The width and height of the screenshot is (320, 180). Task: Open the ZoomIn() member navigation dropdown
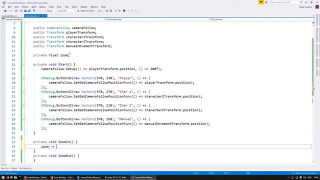262,19
